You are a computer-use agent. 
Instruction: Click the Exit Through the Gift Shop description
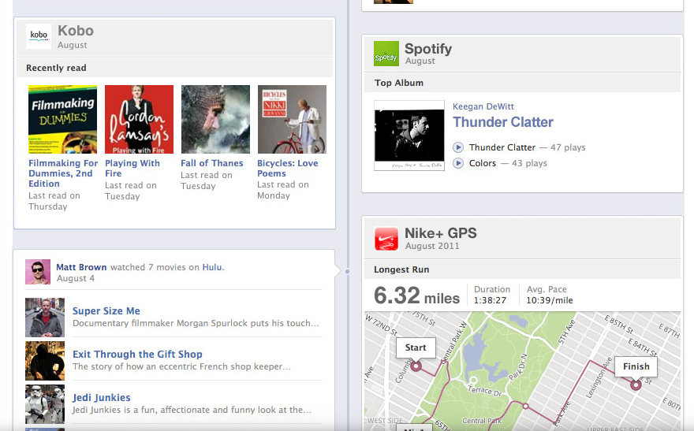pyautogui.click(x=181, y=366)
